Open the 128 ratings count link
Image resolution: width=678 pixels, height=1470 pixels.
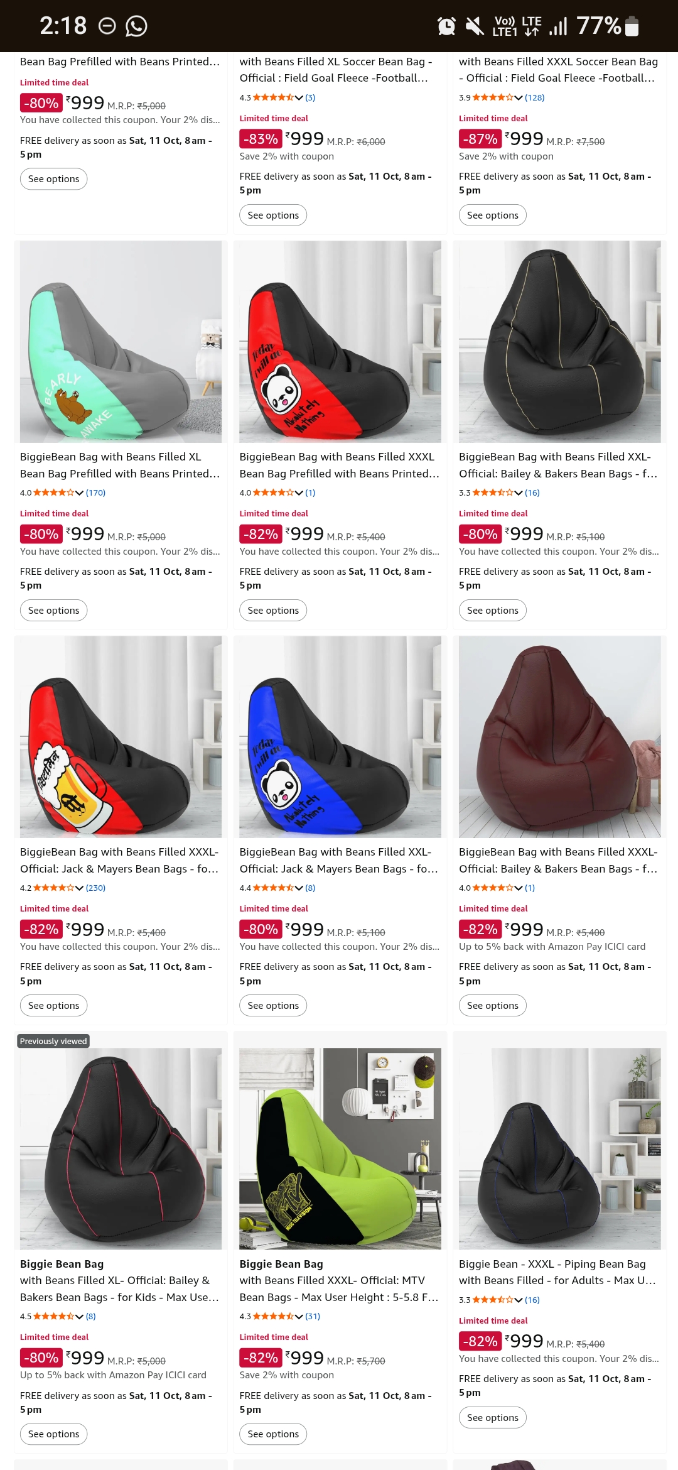click(535, 98)
